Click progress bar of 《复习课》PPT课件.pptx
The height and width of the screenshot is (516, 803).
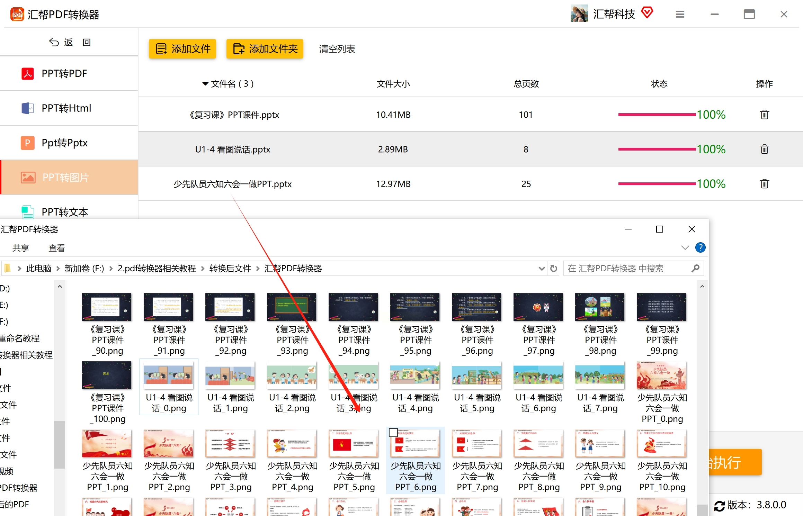[x=657, y=115]
